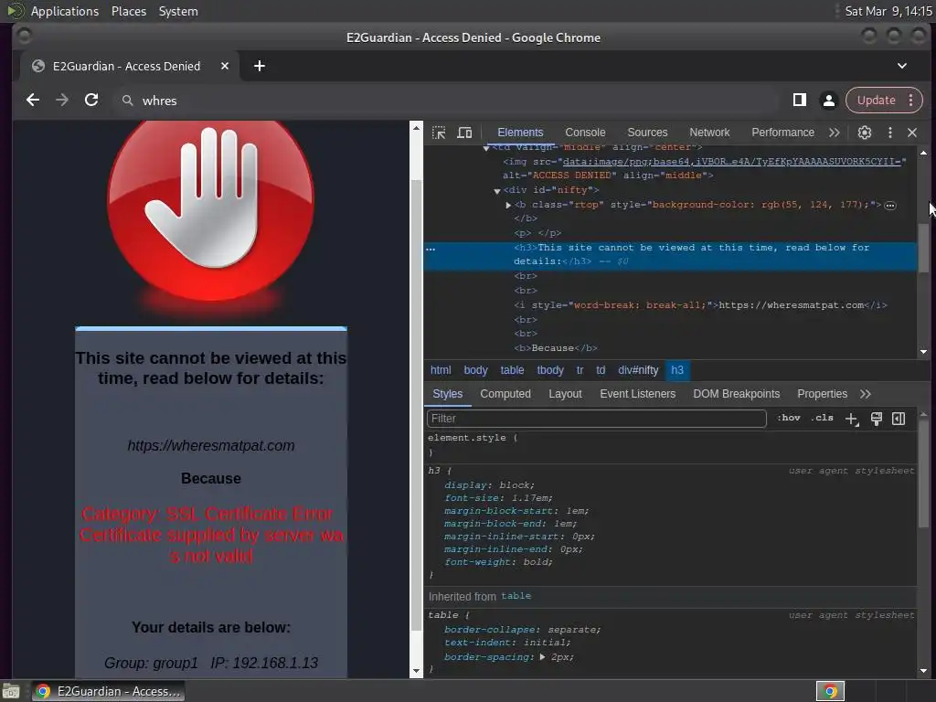Viewport: 936px width, 702px height.
Task: Click body in the breadcrumb
Action: (x=475, y=370)
